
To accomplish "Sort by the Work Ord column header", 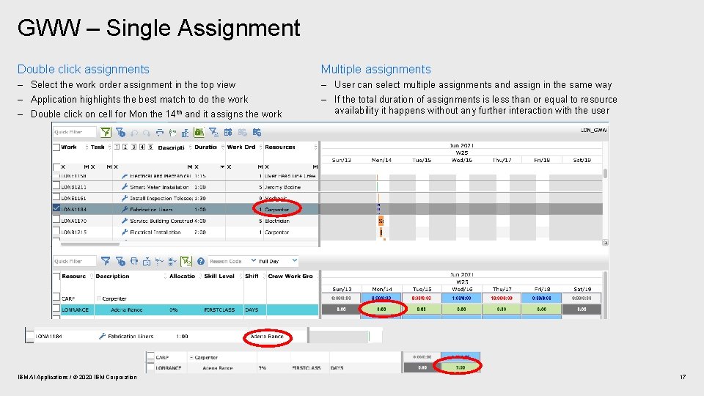I will [241, 147].
